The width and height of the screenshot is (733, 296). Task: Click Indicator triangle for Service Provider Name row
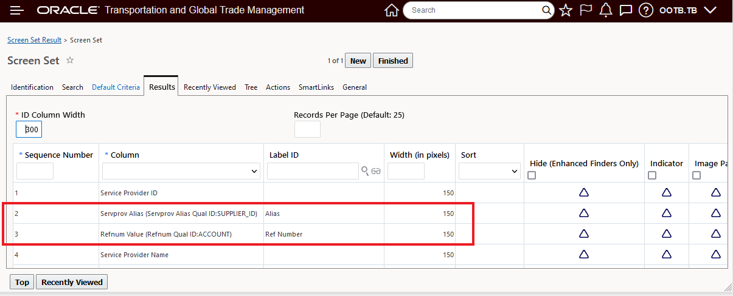[667, 255]
